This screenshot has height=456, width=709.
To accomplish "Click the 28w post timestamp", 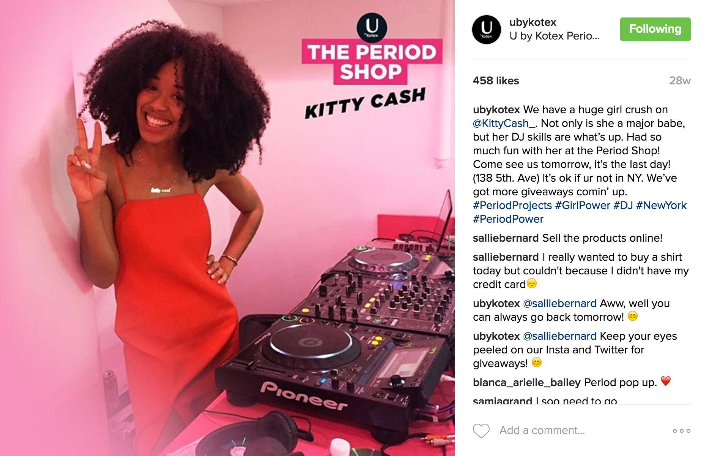I will tap(680, 81).
